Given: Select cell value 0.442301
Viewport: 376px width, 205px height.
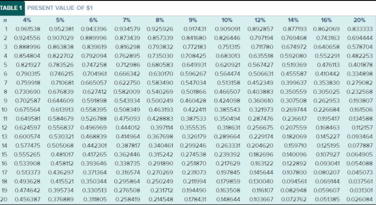Looking at the screenshot, I should [x=94, y=146].
